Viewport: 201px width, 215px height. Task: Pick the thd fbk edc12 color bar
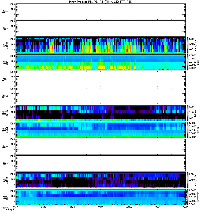point(188,113)
